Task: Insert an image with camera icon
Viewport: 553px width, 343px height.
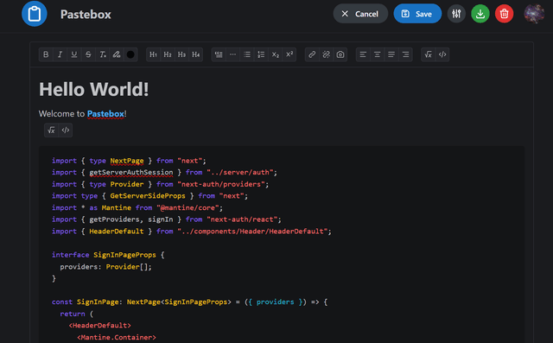Action: [340, 54]
